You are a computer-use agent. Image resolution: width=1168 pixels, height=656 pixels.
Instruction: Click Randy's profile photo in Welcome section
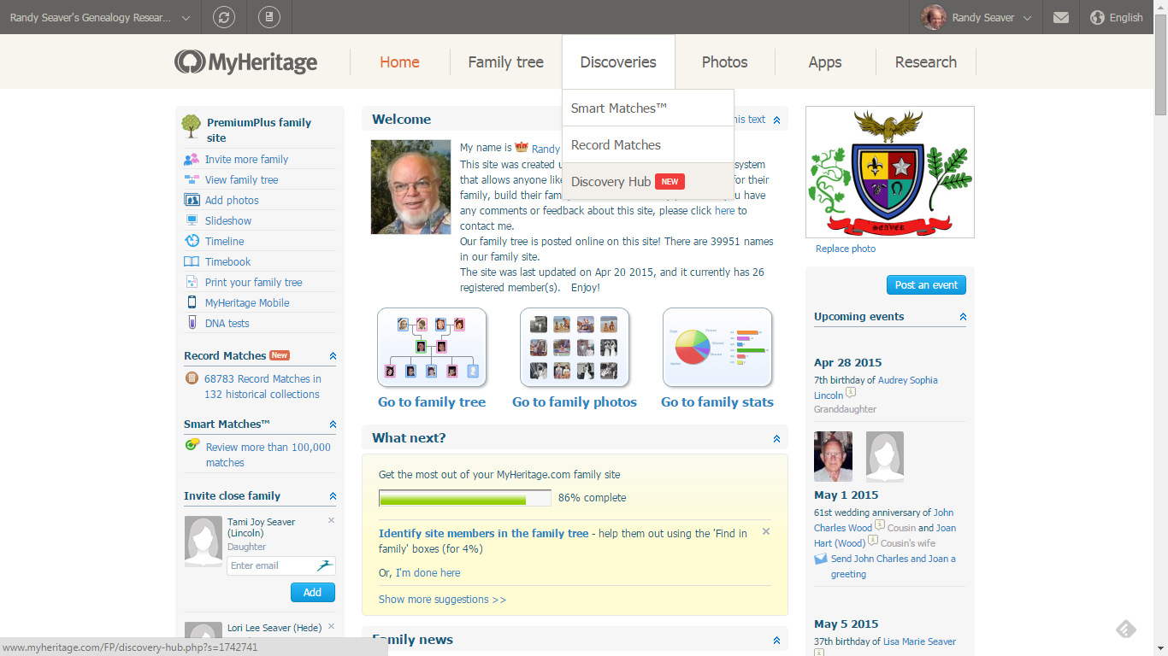(410, 187)
